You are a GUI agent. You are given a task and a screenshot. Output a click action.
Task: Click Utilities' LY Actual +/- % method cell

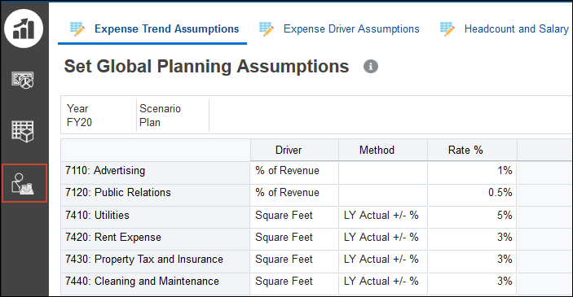[x=383, y=217]
